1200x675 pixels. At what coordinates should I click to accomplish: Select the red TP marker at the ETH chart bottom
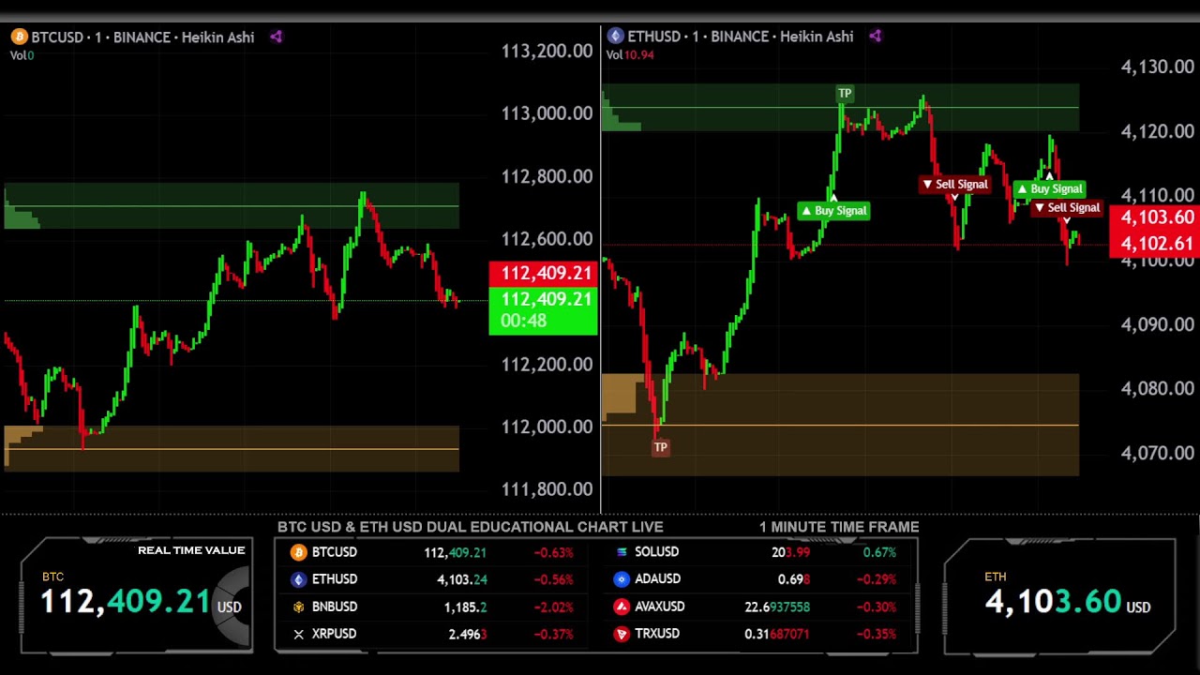[x=661, y=448]
